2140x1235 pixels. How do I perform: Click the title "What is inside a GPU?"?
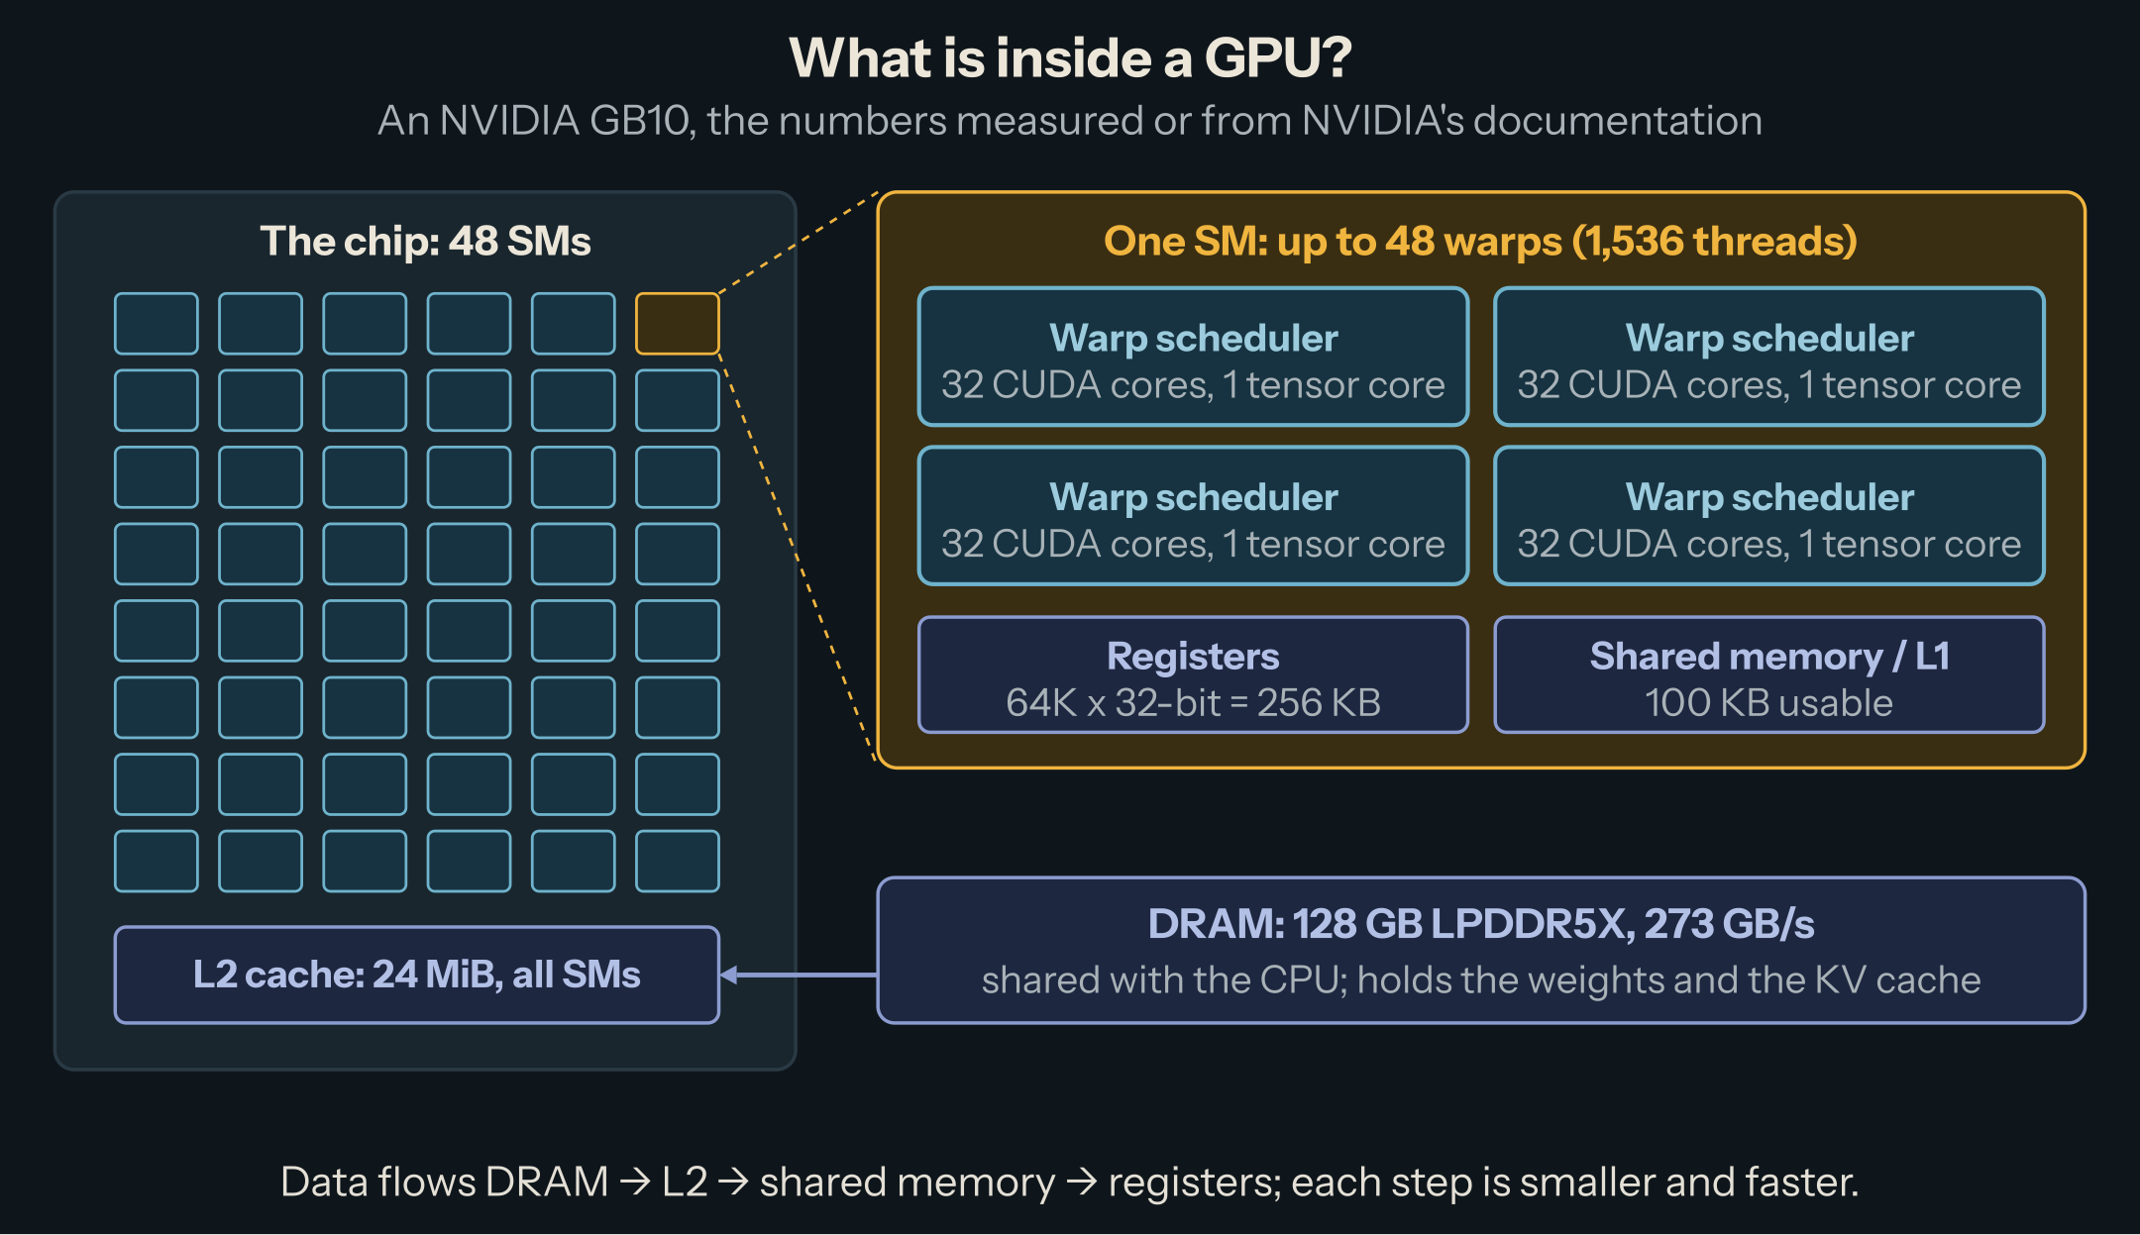(x=1070, y=57)
